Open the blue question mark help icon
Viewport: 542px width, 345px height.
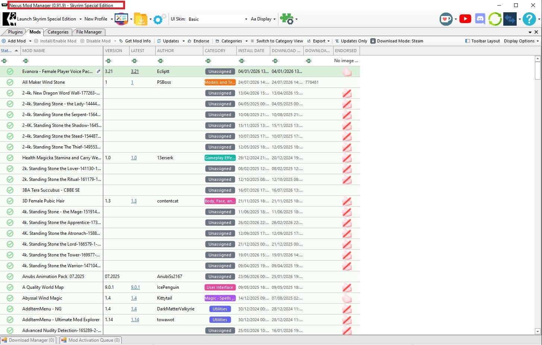(x=529, y=19)
